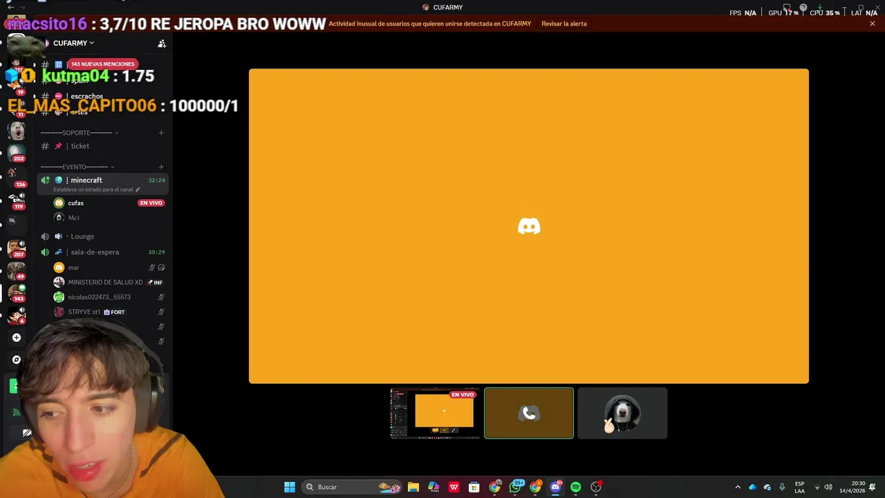Image resolution: width=885 pixels, height=498 pixels.
Task: Click the FORT server tag badge
Action: (x=114, y=312)
